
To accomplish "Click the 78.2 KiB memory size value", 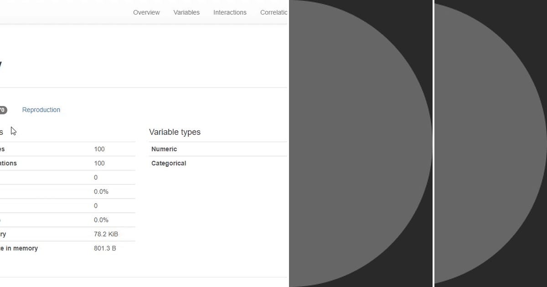I will click(105, 234).
